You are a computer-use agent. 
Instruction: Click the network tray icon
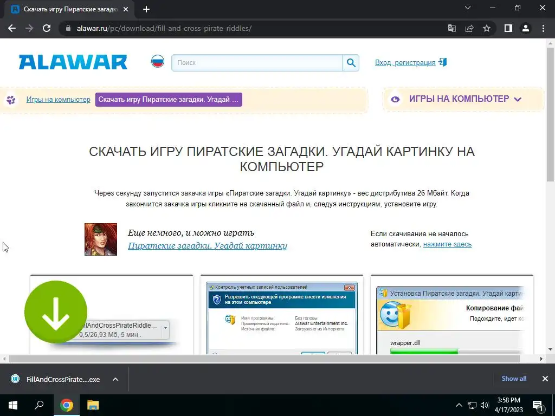[x=472, y=405]
